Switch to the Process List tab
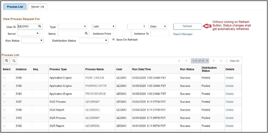Image resolution: width=268 pixels, height=133 pixels. (x=15, y=7)
